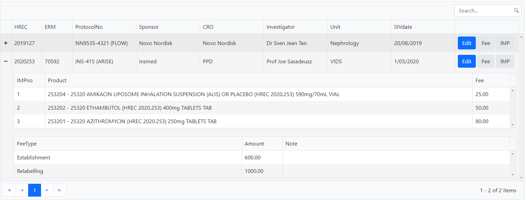Screen dimensions: 526x200
Task: Edit the Insmed trial row
Action: coord(467,61)
